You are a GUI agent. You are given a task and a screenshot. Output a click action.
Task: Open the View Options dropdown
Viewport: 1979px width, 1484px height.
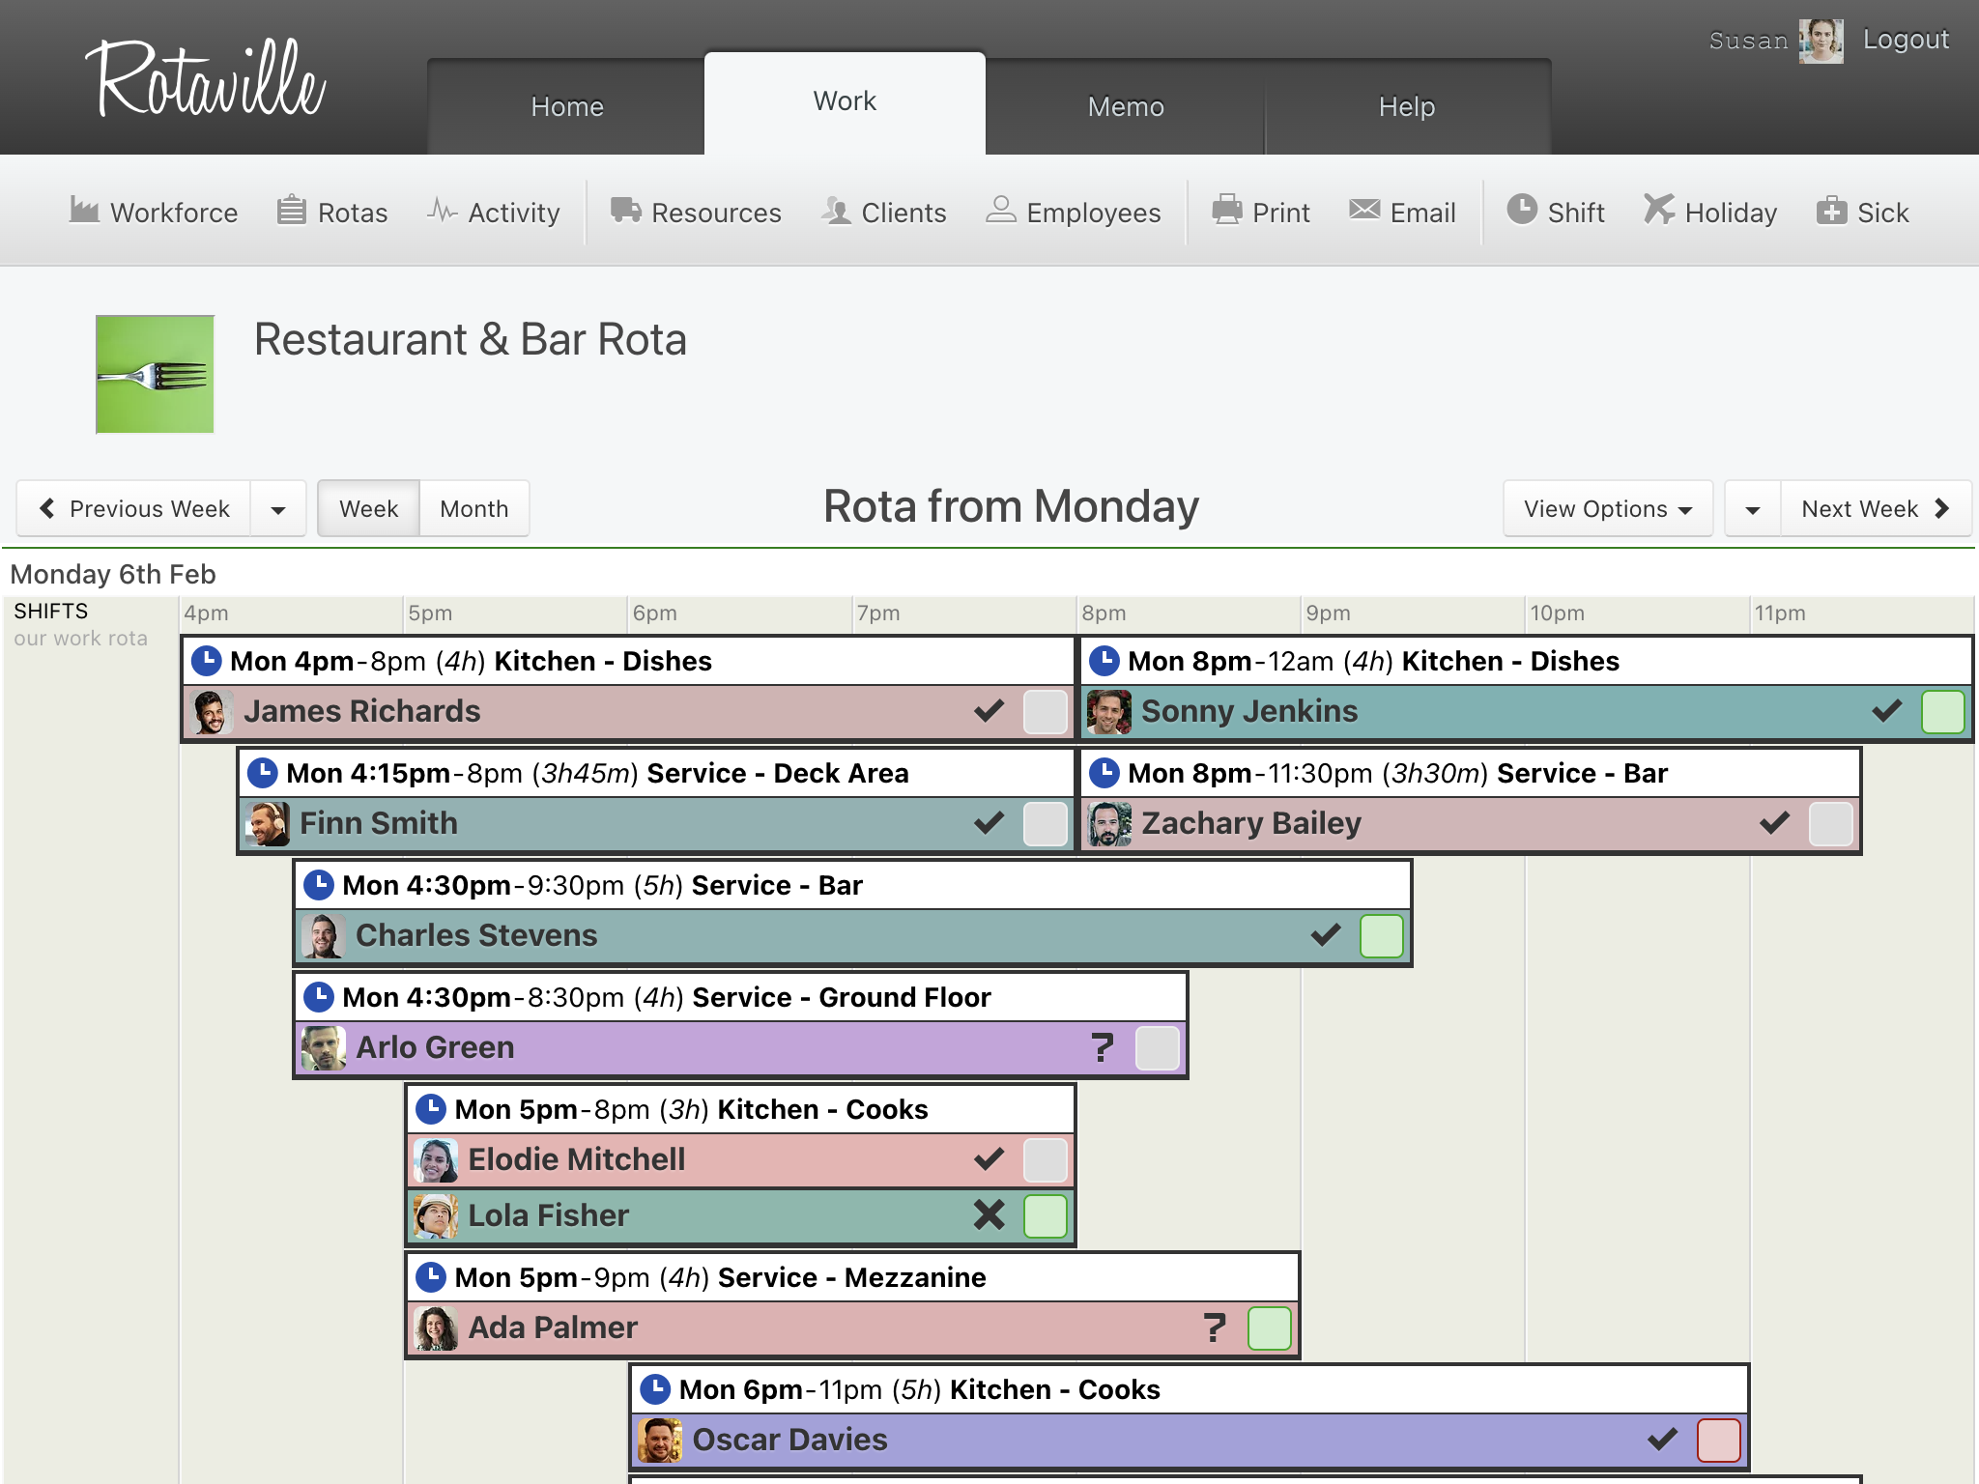(x=1608, y=509)
